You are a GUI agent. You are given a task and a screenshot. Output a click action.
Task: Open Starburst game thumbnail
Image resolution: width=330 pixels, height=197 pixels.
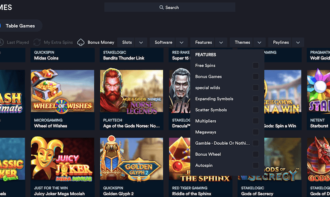click(319, 91)
